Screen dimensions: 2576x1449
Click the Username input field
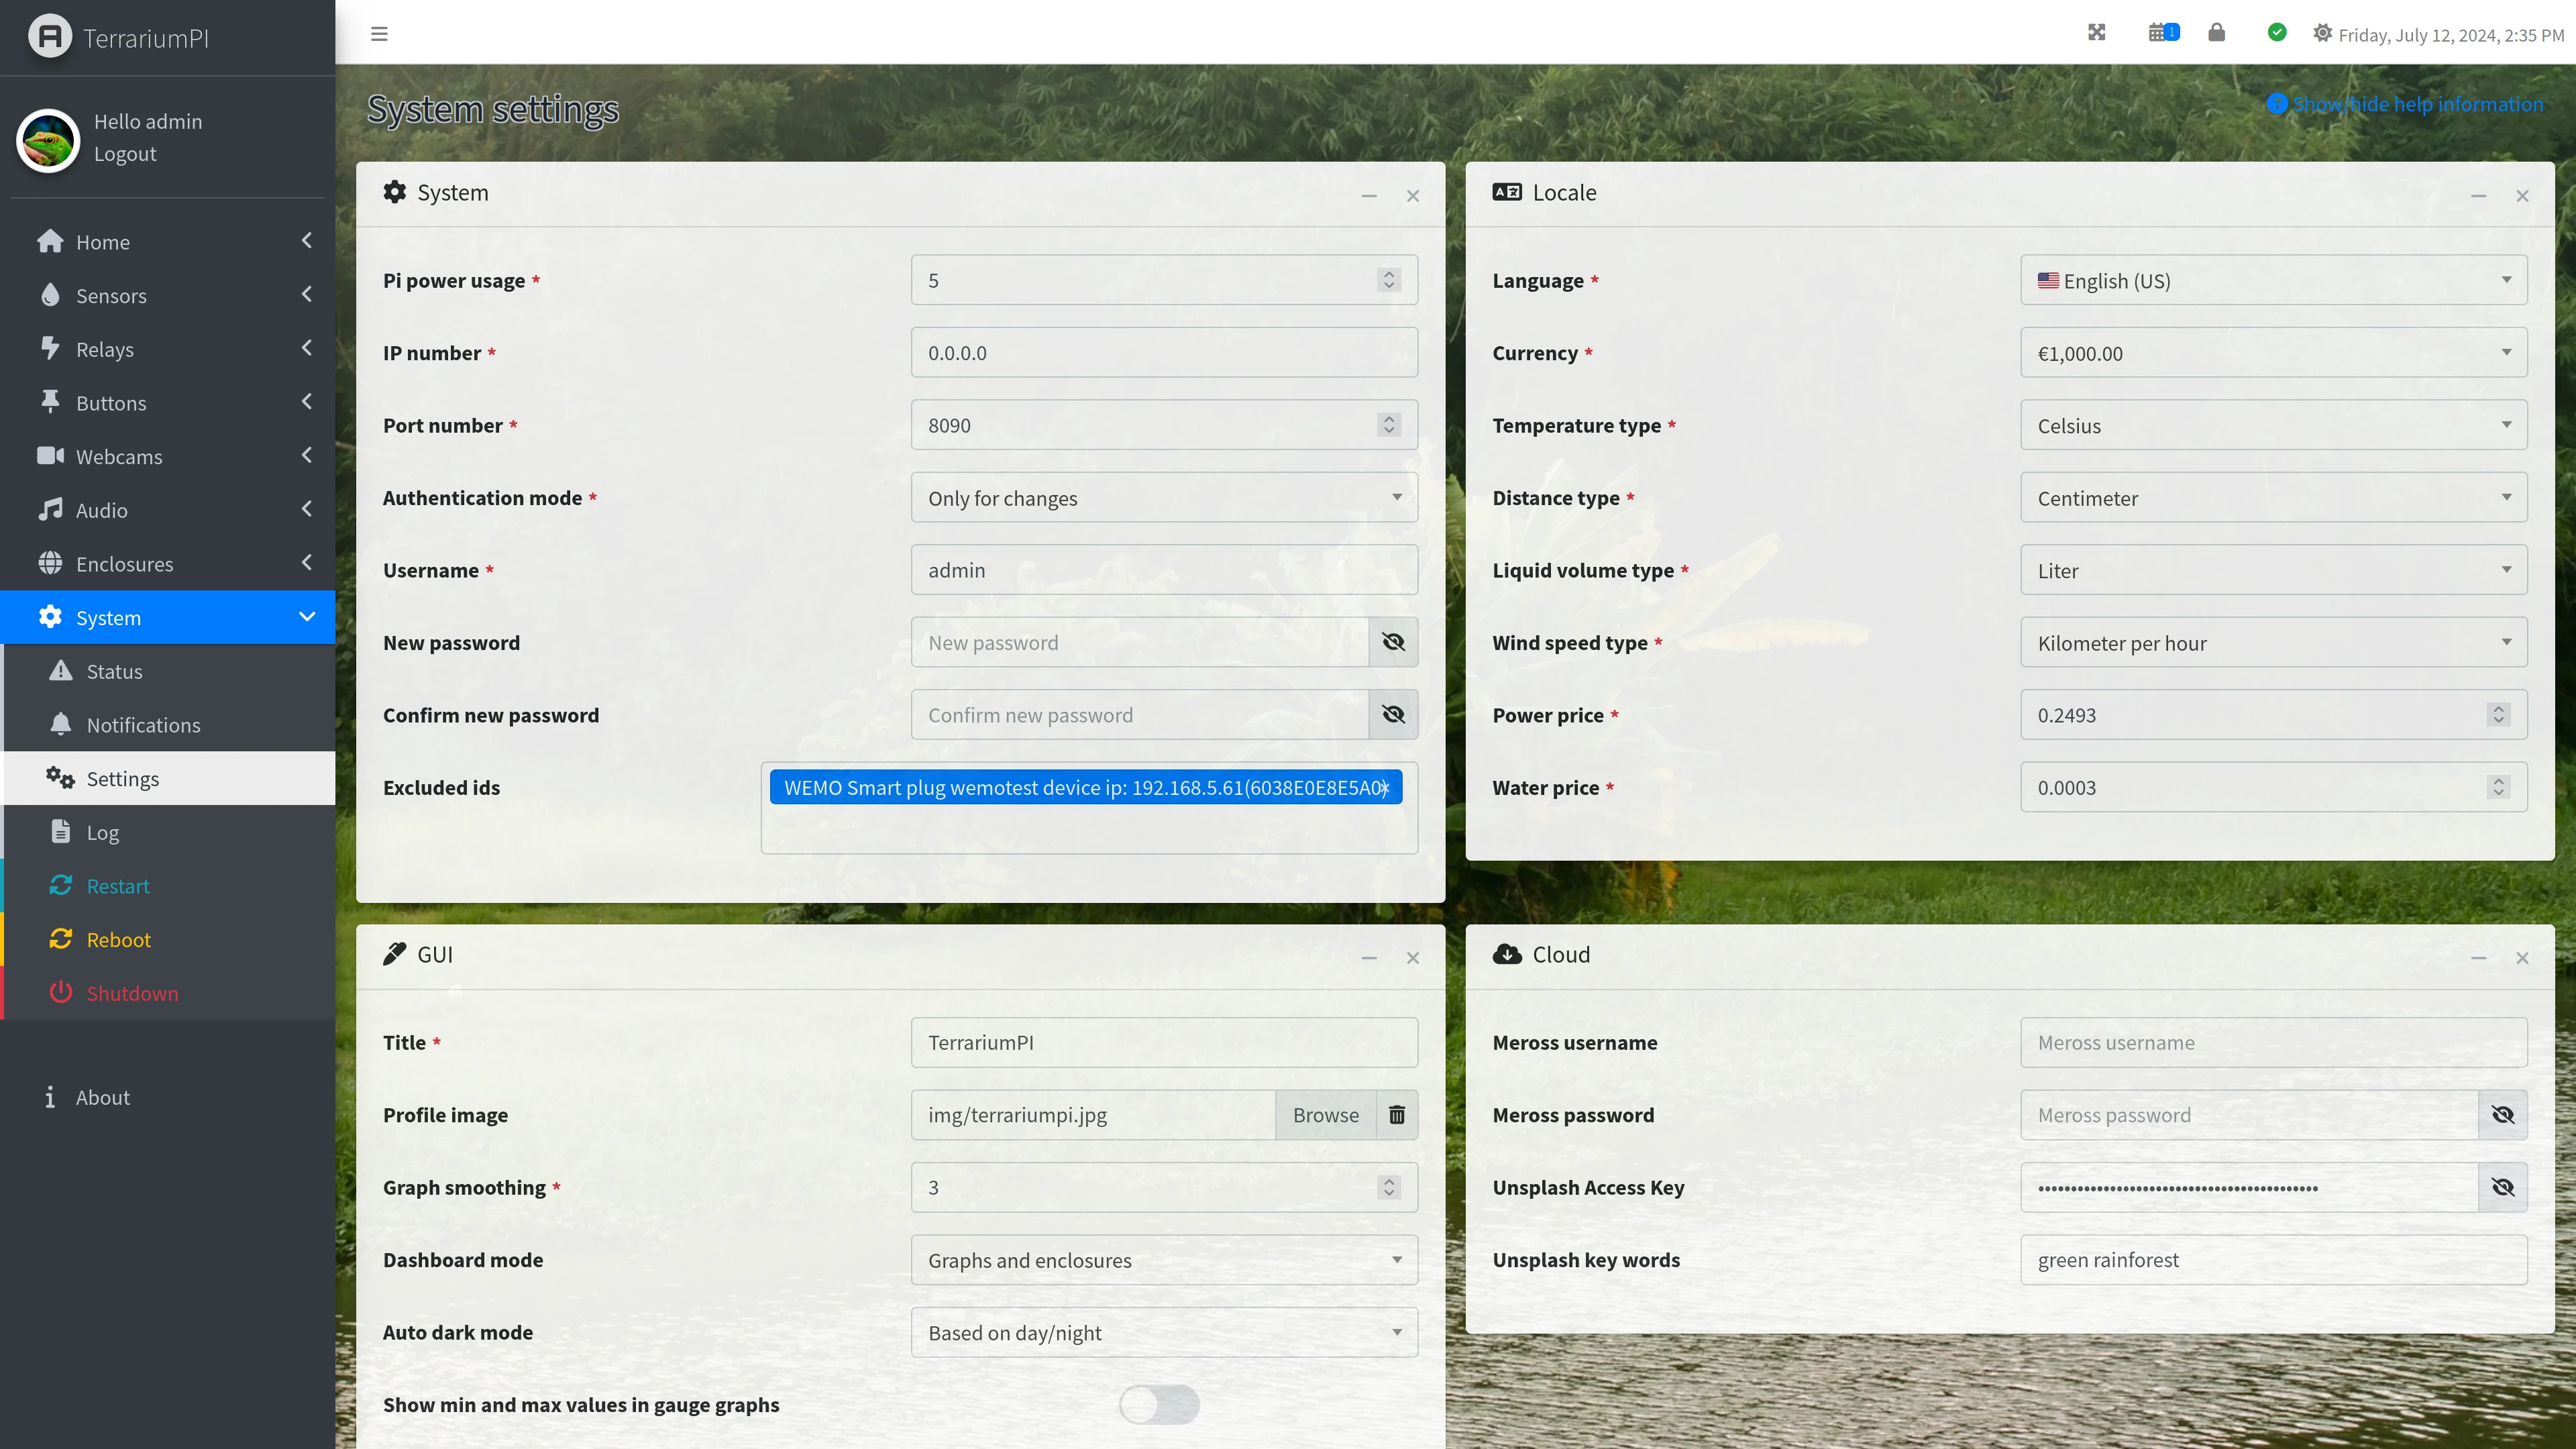[1163, 569]
